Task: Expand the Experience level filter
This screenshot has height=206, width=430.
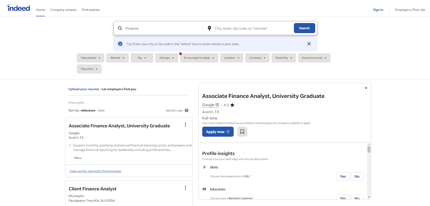Action: click(314, 58)
